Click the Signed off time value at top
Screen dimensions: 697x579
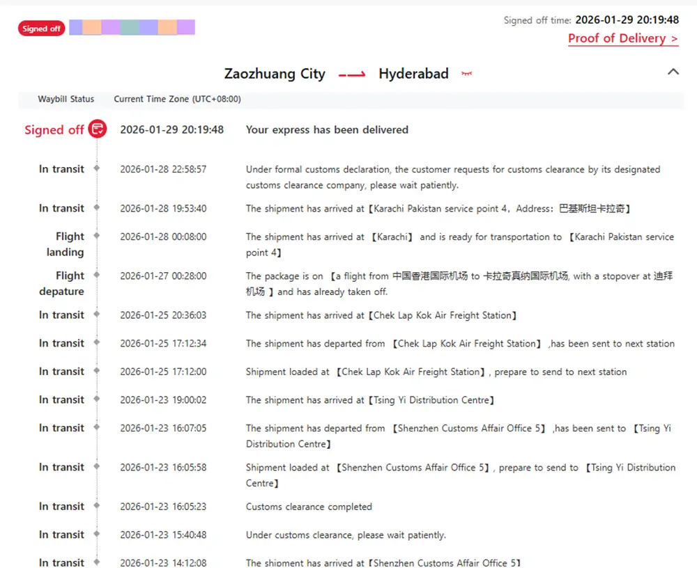click(627, 19)
